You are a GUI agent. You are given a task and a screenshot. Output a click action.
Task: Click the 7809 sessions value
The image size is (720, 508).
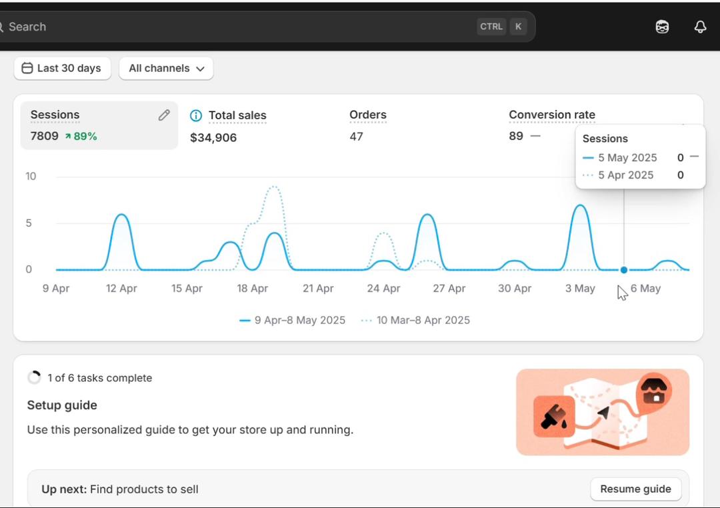click(x=45, y=137)
